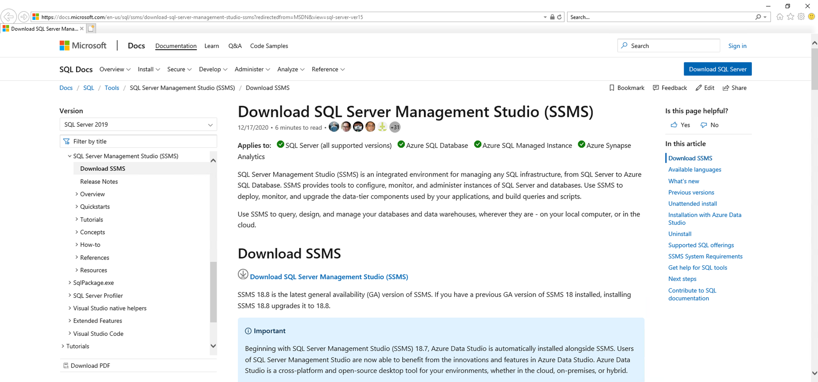Open the Learn tab in Docs header

point(212,46)
